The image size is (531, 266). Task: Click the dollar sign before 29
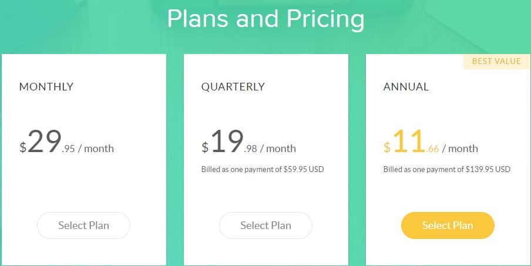(x=23, y=147)
